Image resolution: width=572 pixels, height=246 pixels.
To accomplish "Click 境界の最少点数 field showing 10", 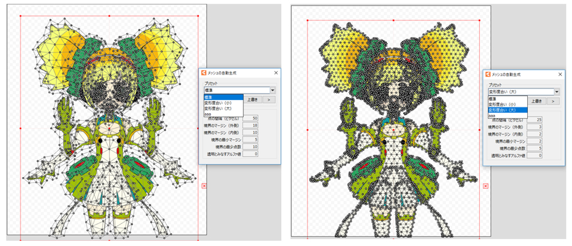I will [x=250, y=147].
